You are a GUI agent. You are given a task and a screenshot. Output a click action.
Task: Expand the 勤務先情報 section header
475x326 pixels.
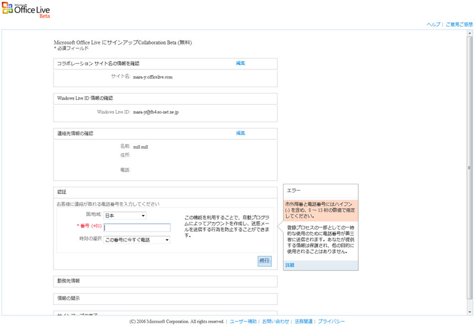[166, 281]
